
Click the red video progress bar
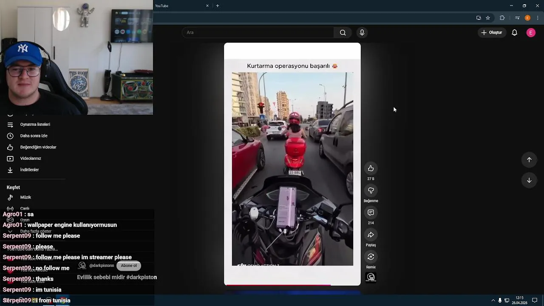pyautogui.click(x=278, y=285)
